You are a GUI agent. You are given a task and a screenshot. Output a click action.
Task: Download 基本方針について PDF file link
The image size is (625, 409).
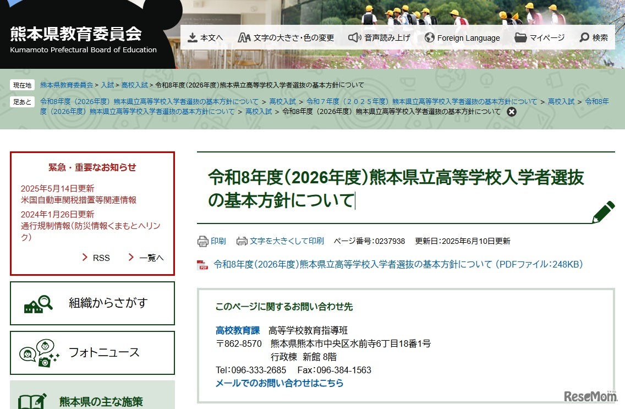coord(398,264)
